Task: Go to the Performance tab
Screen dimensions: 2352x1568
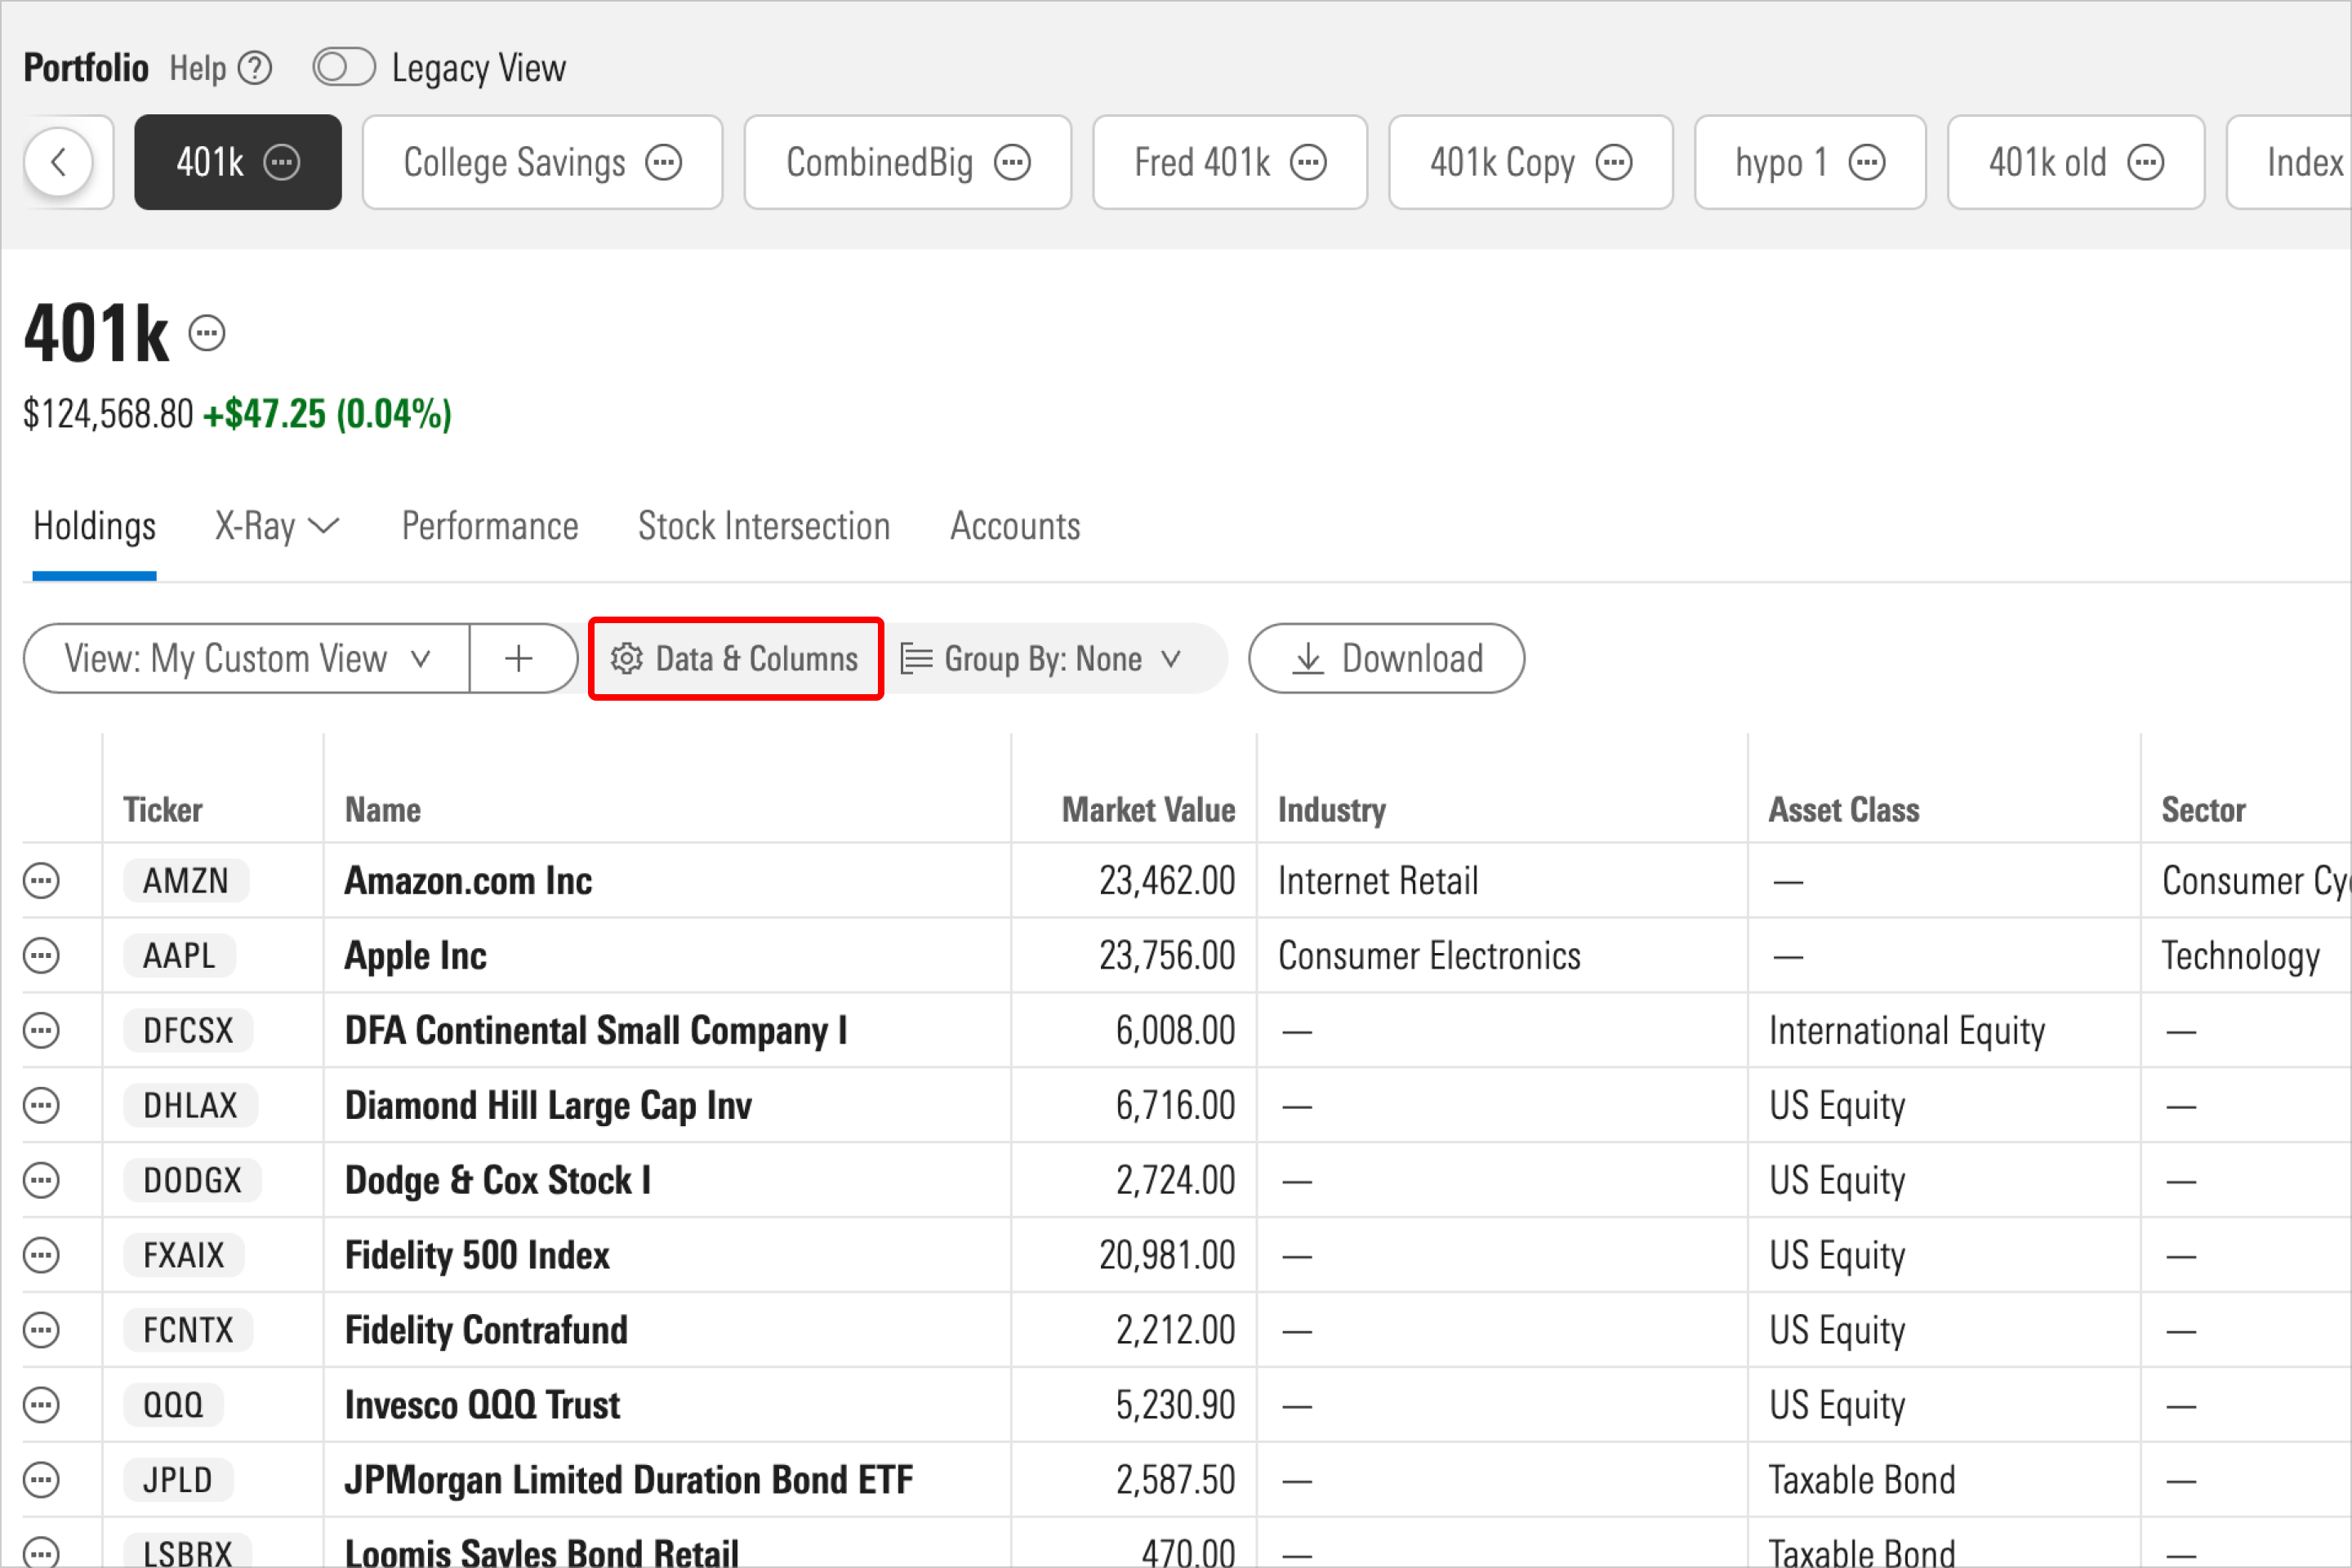Action: [490, 526]
